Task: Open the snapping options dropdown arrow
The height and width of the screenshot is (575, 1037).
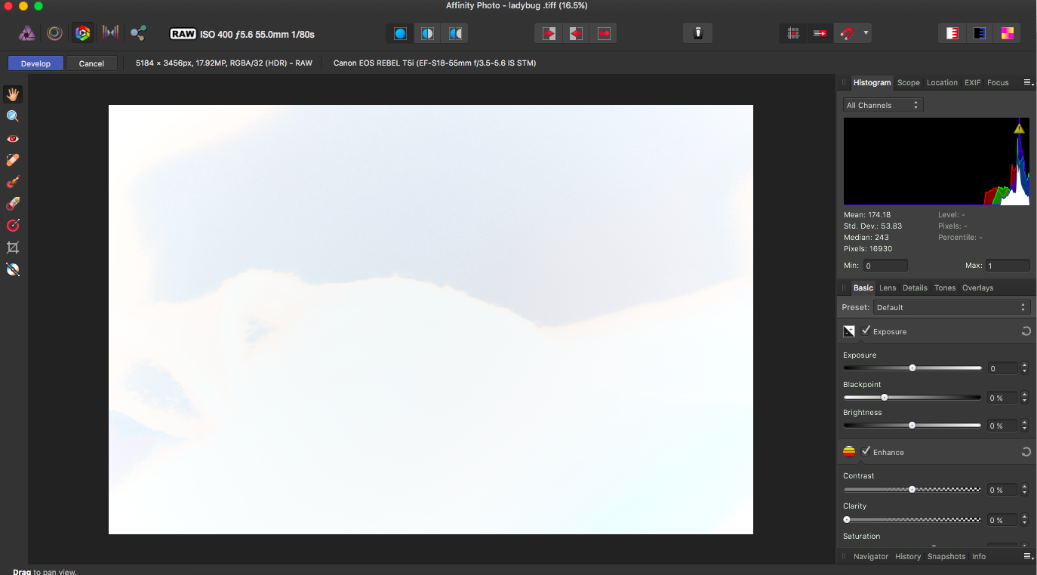Action: pyautogui.click(x=866, y=33)
